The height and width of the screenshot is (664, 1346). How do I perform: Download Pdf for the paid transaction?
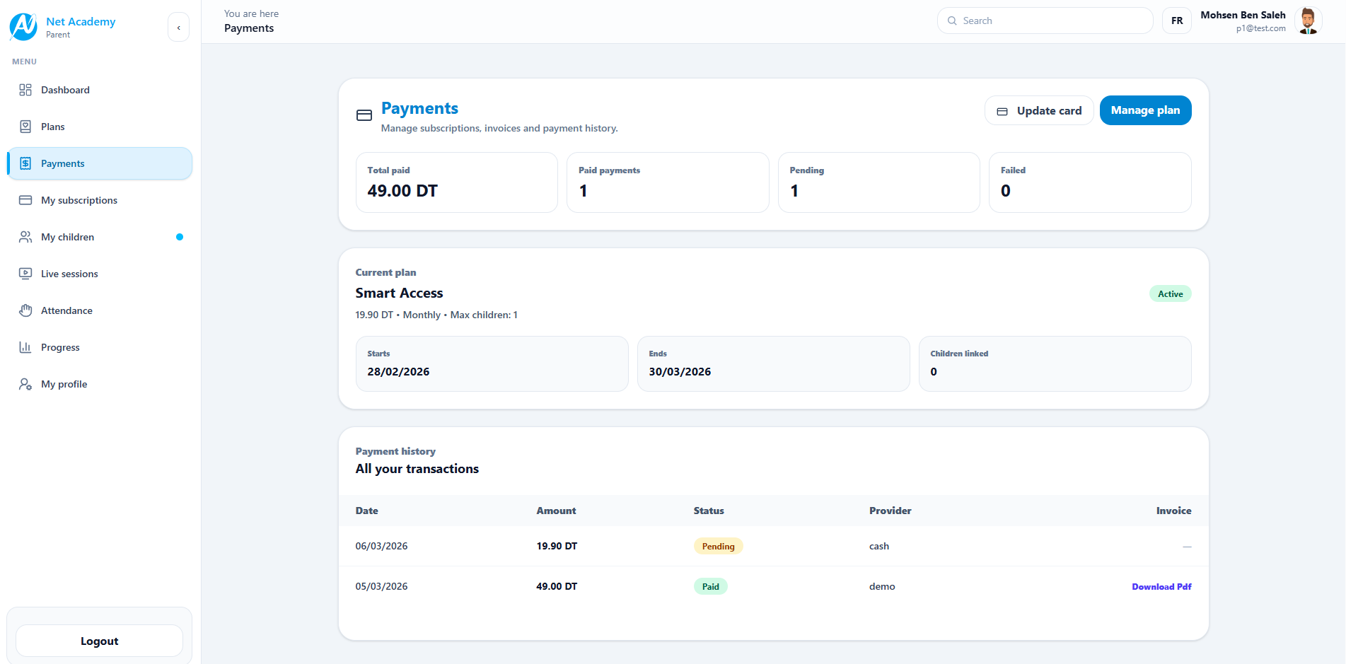point(1161,586)
